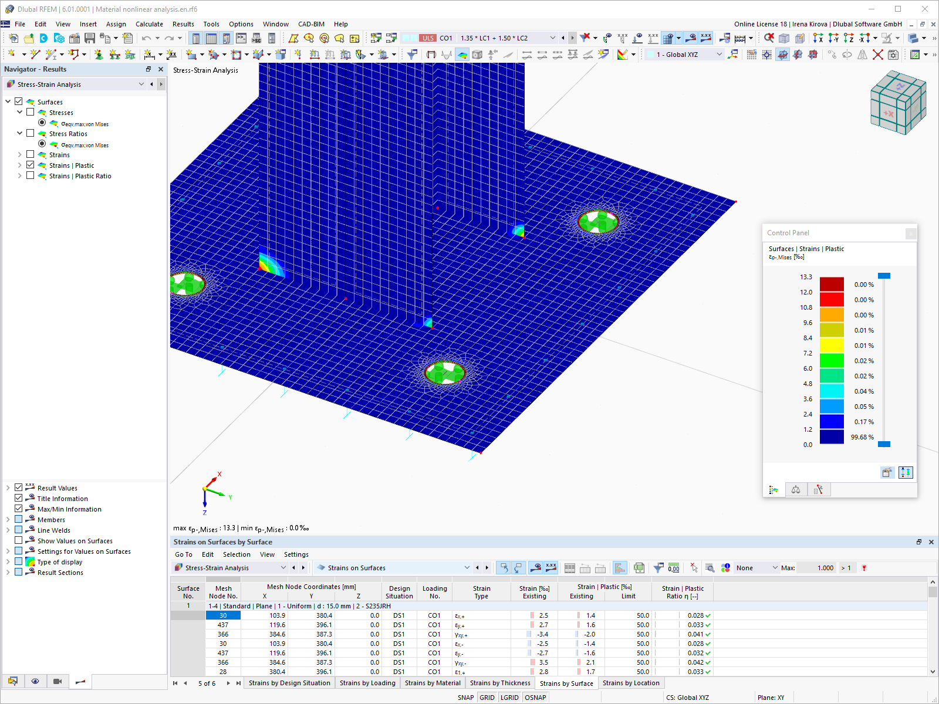Click the dark red 13.3 color swatch

coord(832,284)
